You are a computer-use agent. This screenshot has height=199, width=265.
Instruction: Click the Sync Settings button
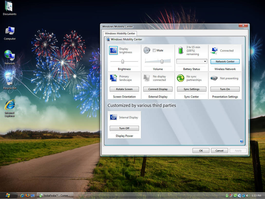192,89
